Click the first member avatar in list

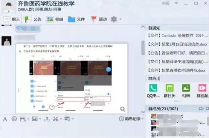(x=154, y=116)
